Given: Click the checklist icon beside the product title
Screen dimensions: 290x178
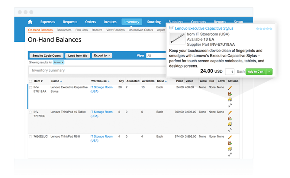Looking at the screenshot, I should tap(171, 28).
